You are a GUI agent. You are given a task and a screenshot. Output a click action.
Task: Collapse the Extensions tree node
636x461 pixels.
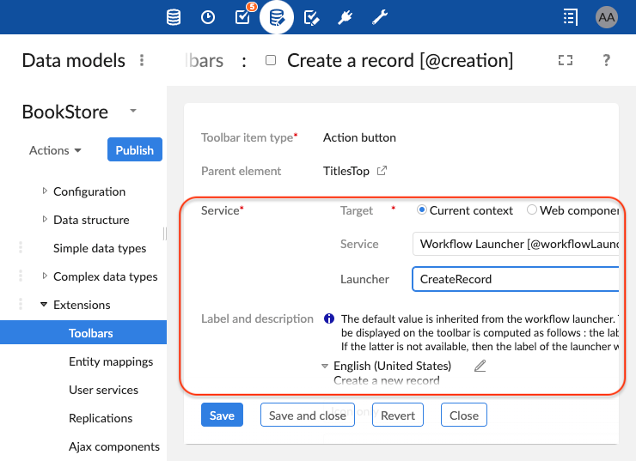point(44,305)
